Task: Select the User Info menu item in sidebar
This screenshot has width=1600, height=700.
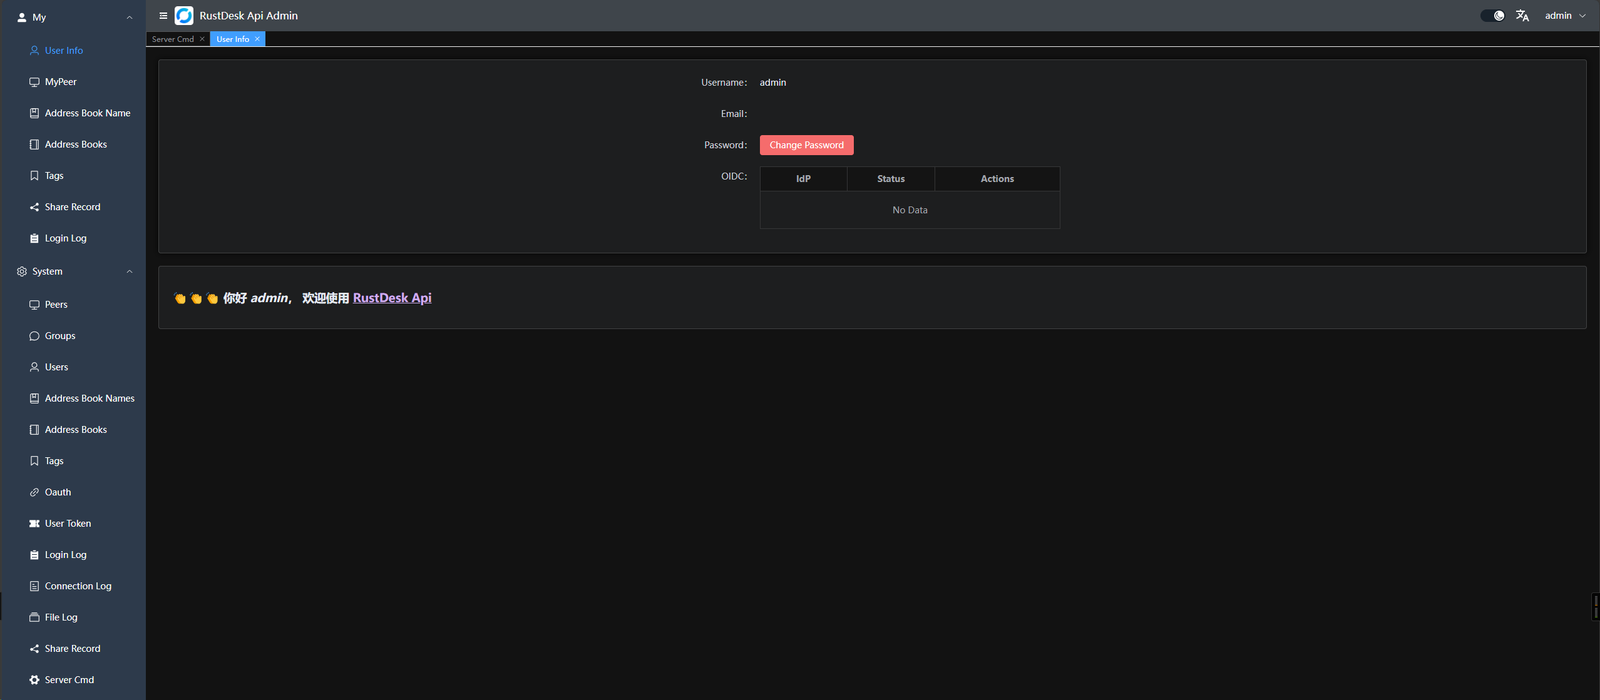Action: (64, 50)
